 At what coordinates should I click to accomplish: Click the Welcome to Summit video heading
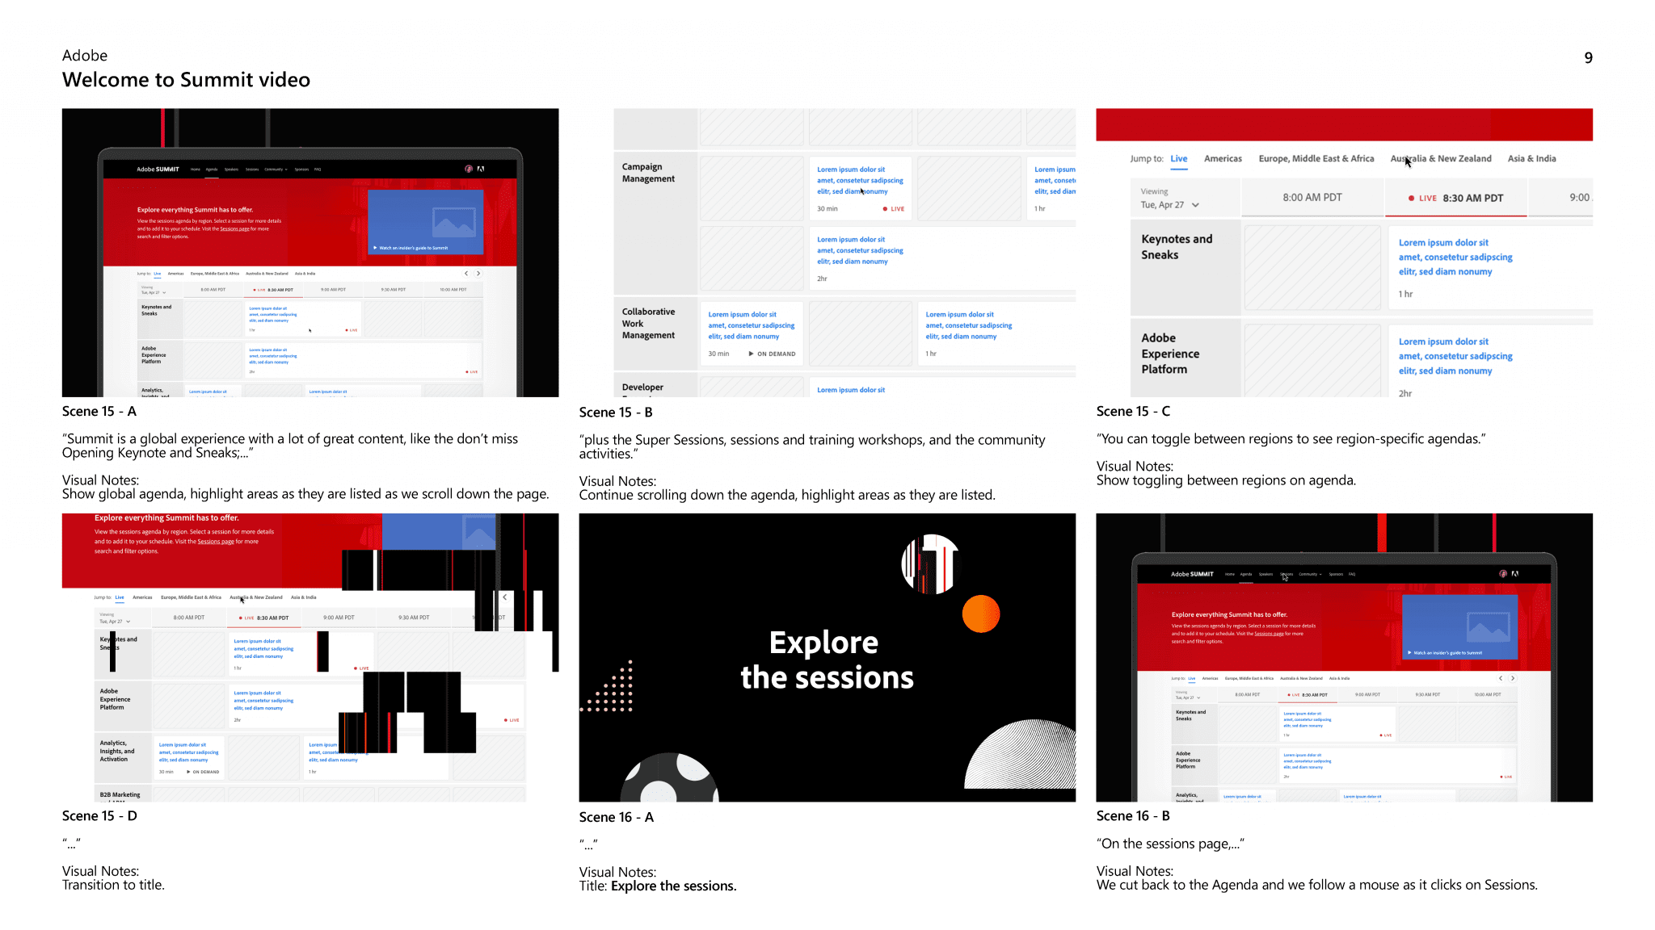(186, 80)
